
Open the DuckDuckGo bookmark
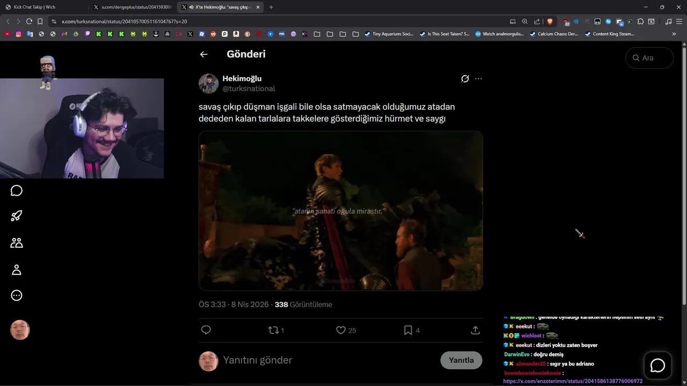click(247, 34)
